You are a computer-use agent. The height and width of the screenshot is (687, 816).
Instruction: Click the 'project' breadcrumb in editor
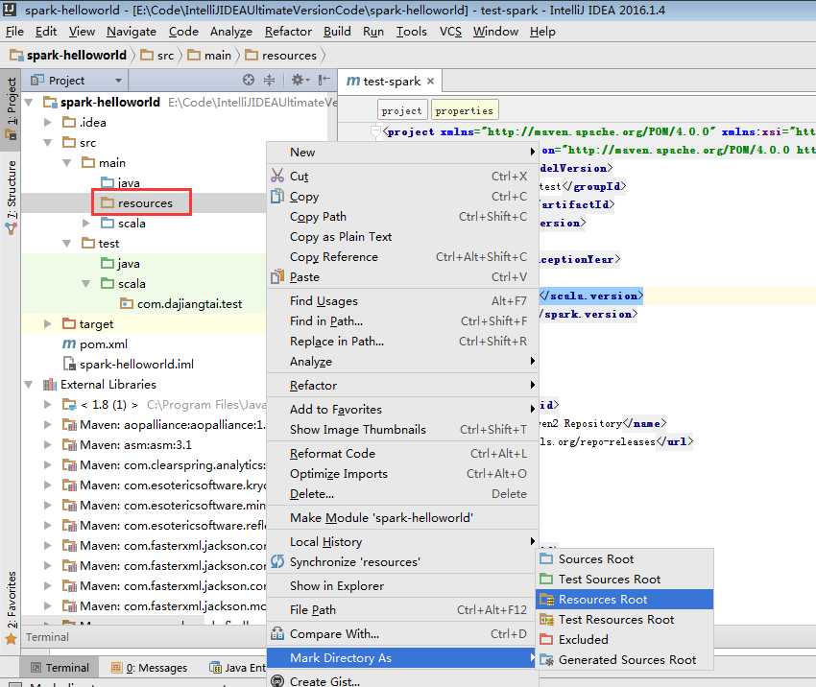click(x=401, y=110)
